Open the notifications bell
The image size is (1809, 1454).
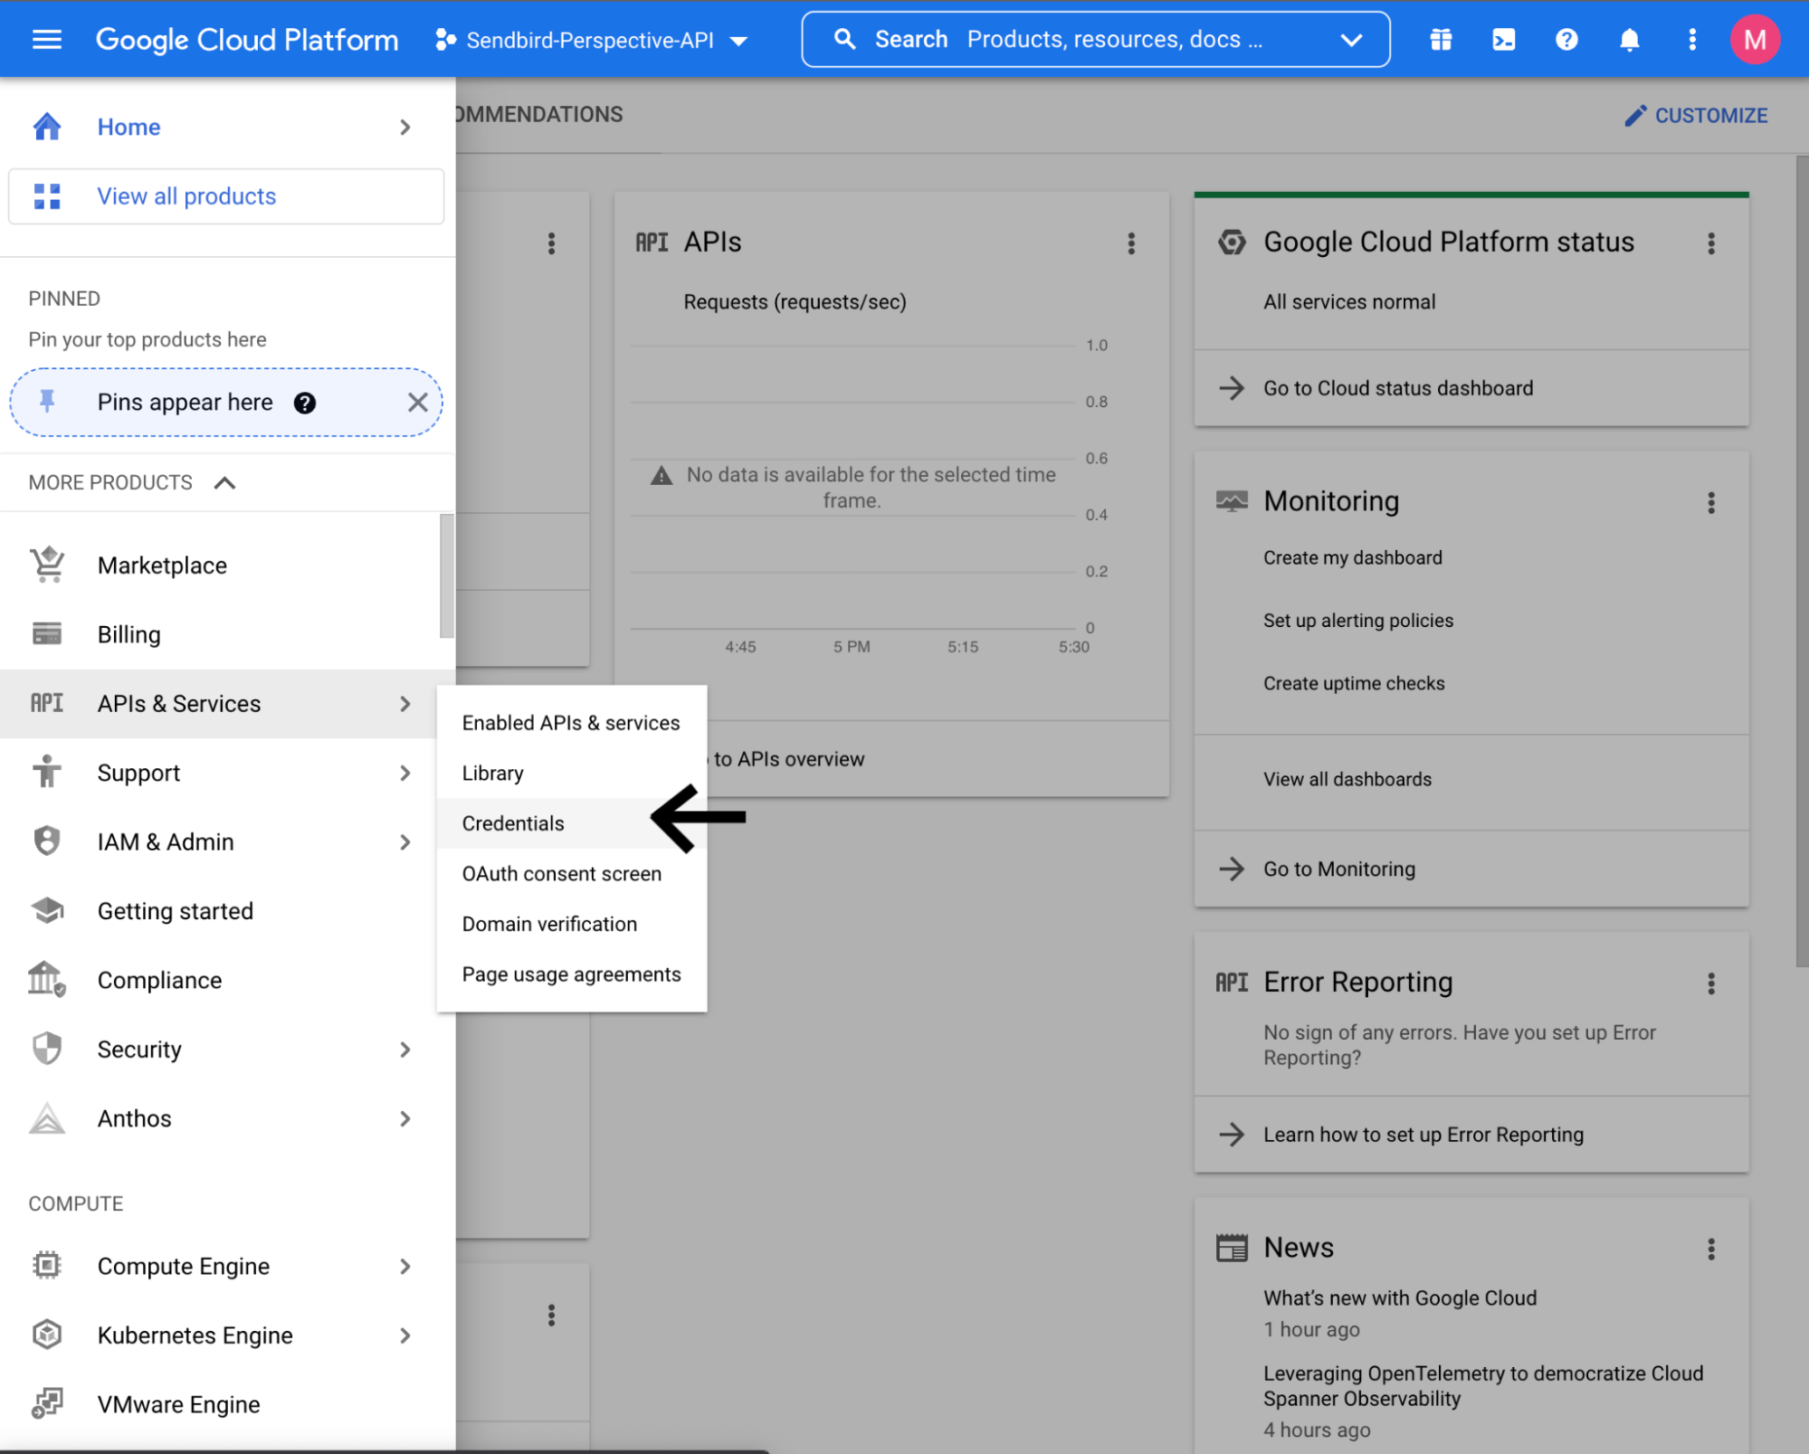1630,40
